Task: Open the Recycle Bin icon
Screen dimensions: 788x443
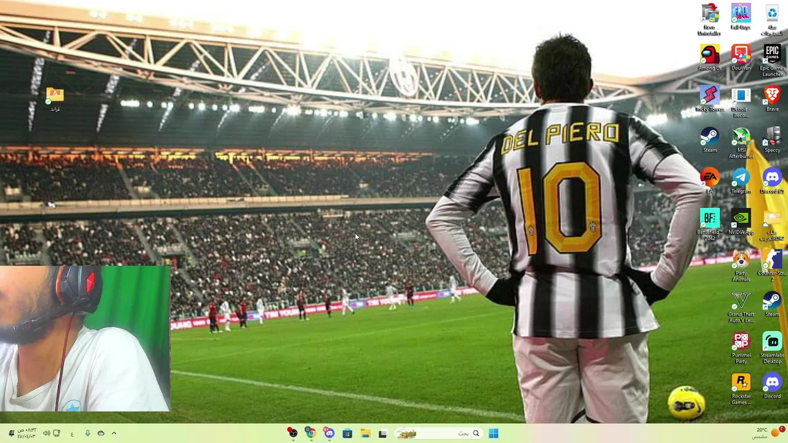Action: point(772,20)
